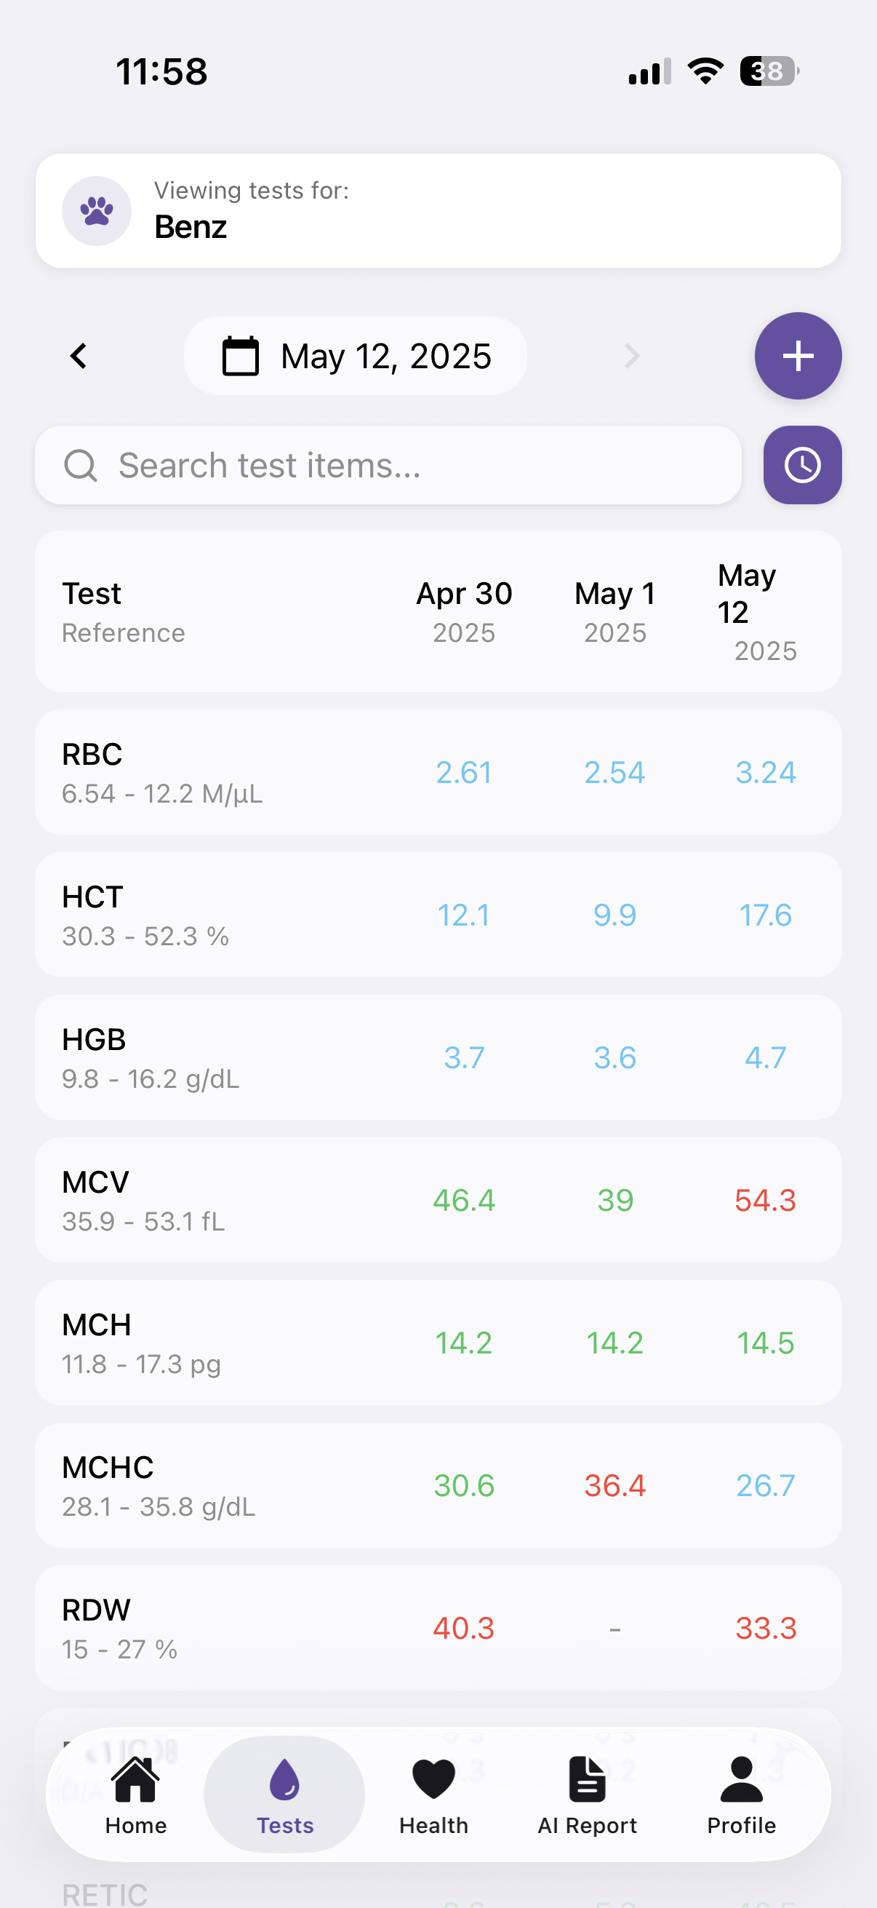Select the Tests tab
The width and height of the screenshot is (877, 1908).
click(x=285, y=1794)
